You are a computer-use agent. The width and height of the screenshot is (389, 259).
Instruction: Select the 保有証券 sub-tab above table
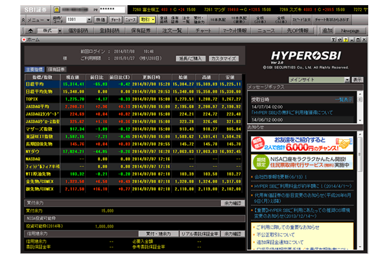56,69
